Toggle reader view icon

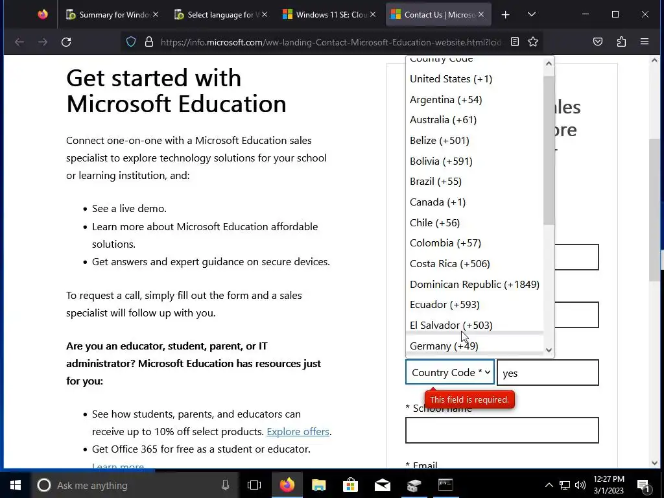tap(514, 41)
